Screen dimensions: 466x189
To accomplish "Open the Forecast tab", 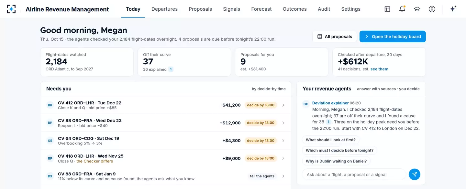I will click(x=261, y=9).
